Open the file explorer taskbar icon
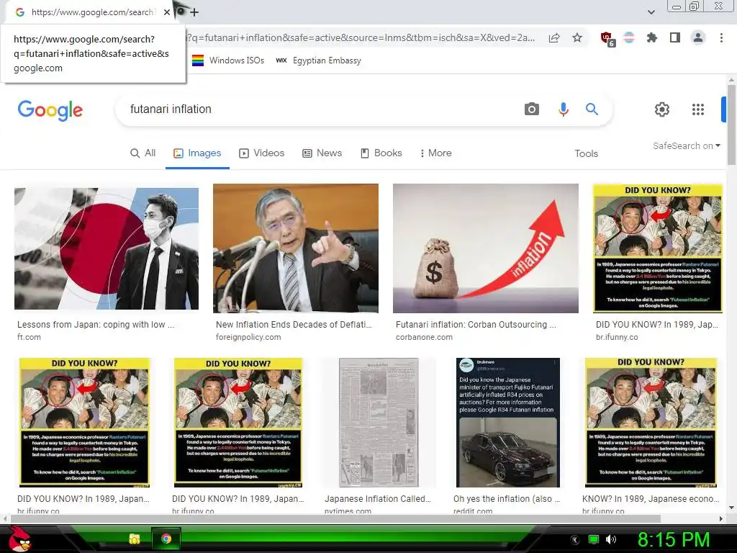The height and width of the screenshot is (553, 737). pos(135,539)
